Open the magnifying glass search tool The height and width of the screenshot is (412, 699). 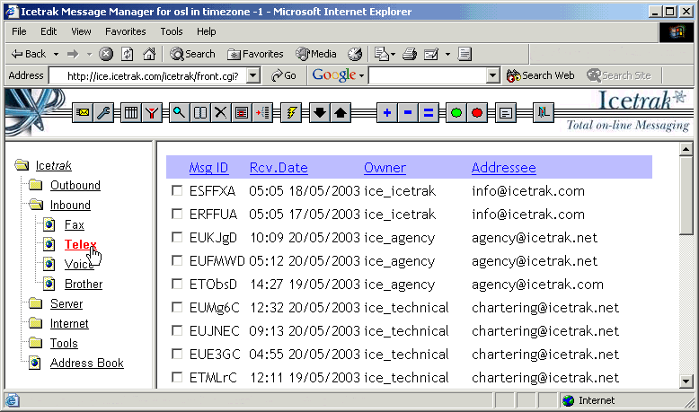coord(179,113)
